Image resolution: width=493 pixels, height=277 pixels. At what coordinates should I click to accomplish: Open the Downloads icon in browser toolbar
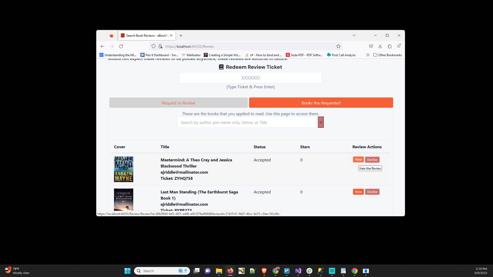pos(380,46)
